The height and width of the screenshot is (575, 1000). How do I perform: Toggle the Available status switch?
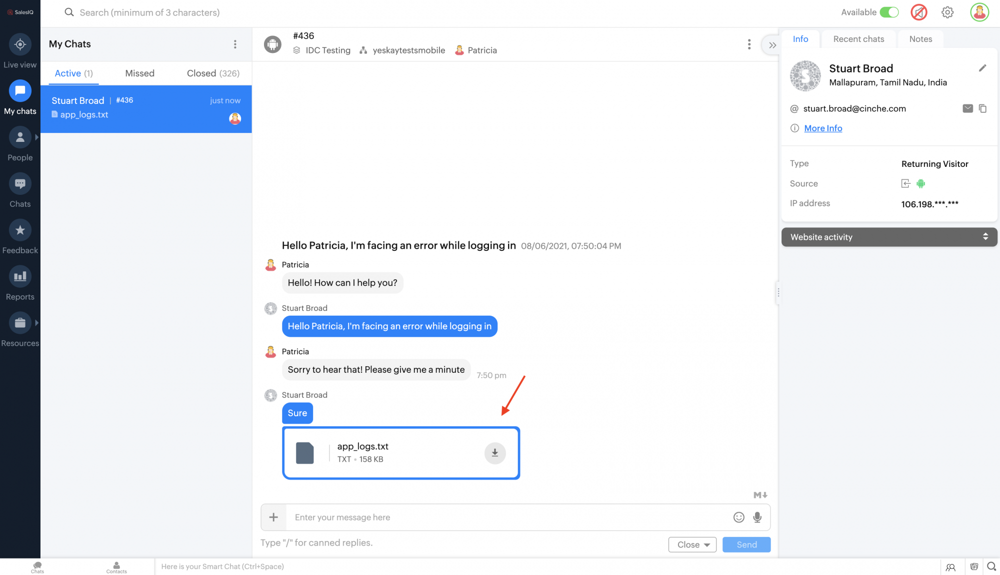889,12
